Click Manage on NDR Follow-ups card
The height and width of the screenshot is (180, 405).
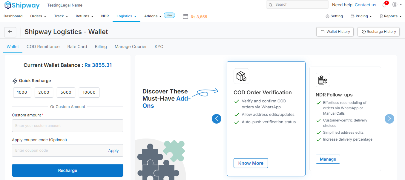coord(328,159)
